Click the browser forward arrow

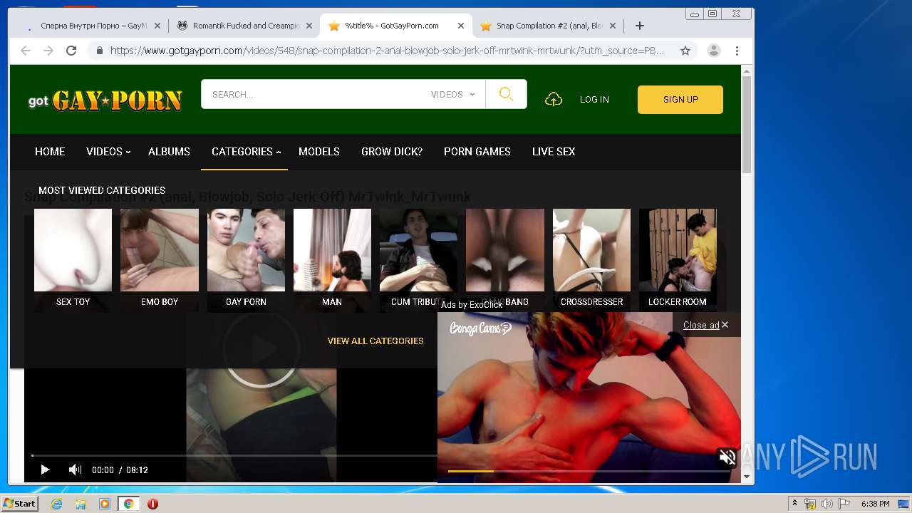pos(48,51)
